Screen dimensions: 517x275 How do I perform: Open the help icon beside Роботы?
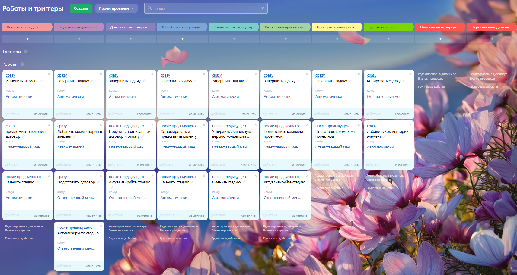click(x=22, y=64)
